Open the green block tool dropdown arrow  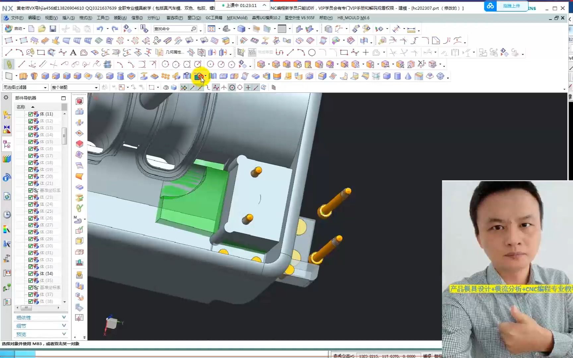point(205,76)
